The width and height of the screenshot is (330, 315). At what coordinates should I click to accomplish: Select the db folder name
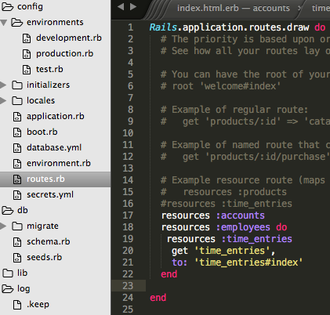coord(23,211)
